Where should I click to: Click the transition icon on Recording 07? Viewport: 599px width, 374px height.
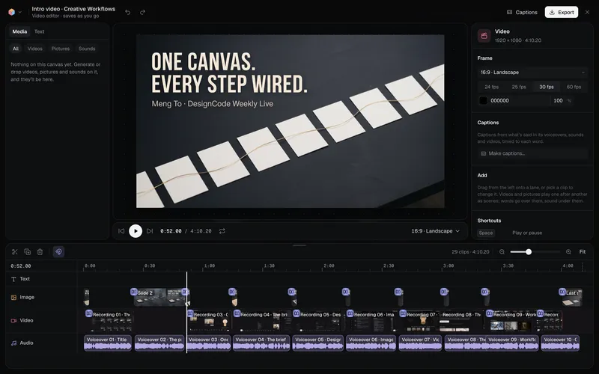point(403,313)
